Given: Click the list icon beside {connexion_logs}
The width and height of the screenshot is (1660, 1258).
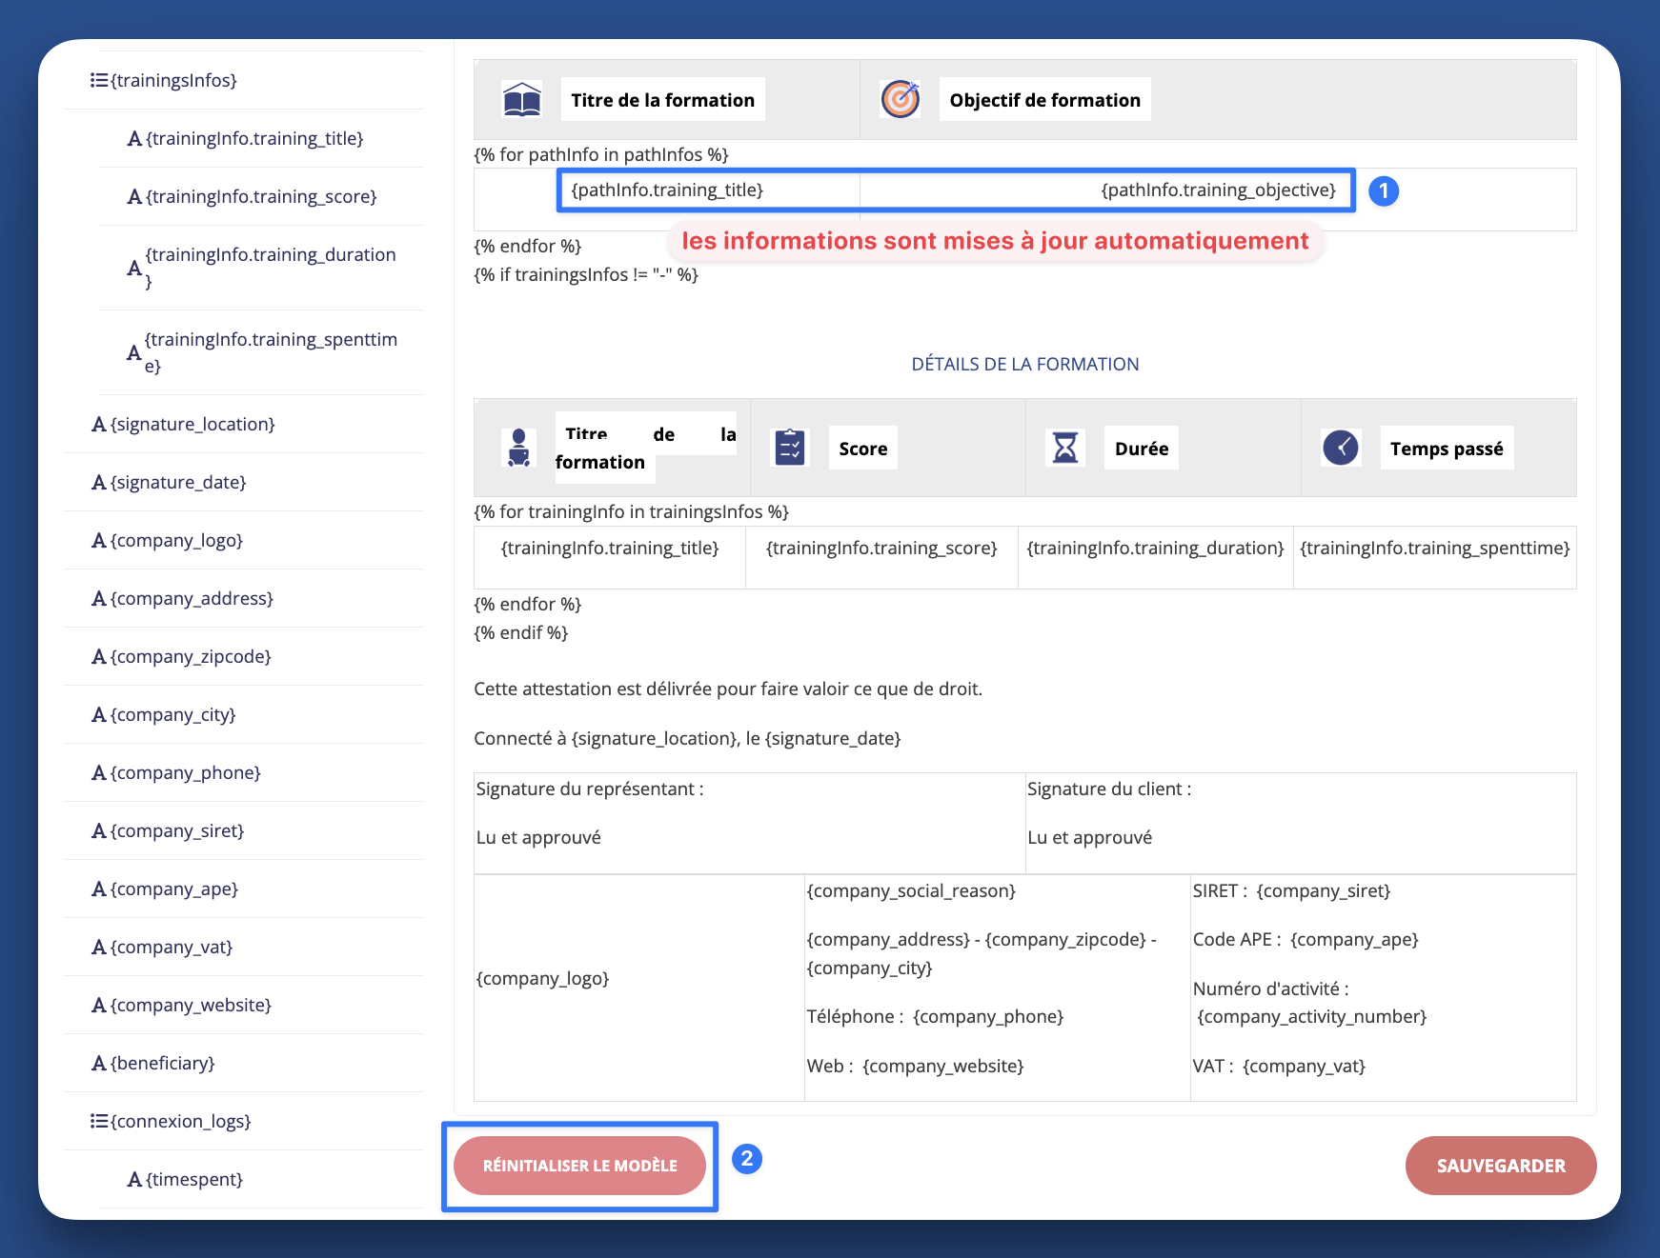Looking at the screenshot, I should (x=98, y=1121).
